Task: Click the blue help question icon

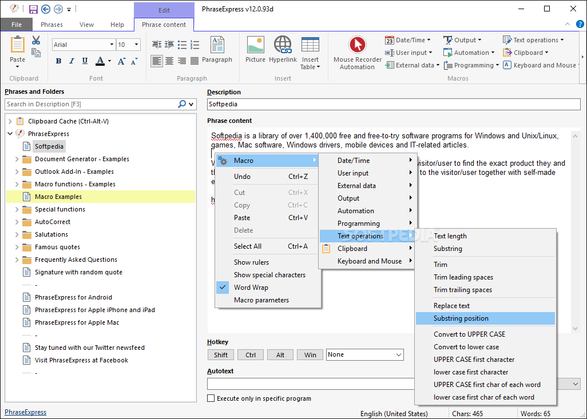Action: click(x=580, y=25)
